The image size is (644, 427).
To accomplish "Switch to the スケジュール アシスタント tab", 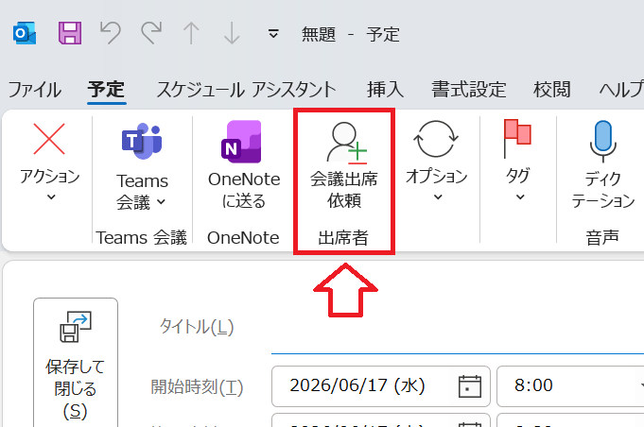I will pos(247,90).
